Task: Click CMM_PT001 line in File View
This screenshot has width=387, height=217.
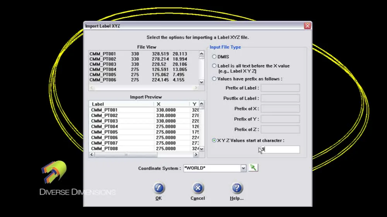Action: click(138, 54)
